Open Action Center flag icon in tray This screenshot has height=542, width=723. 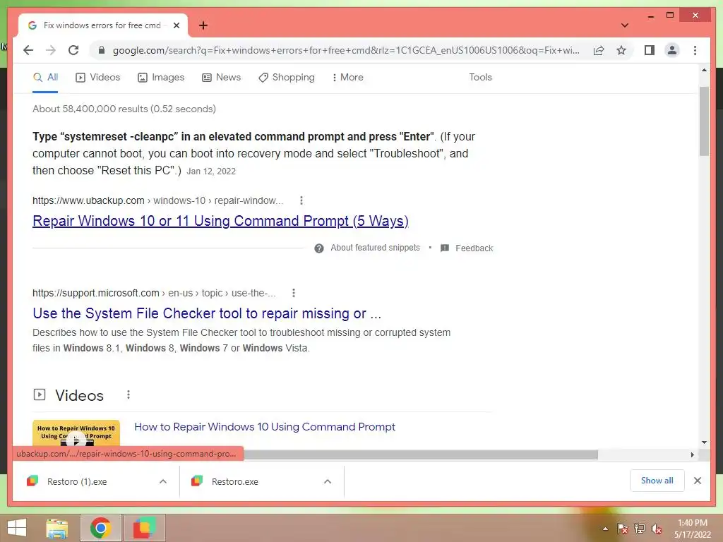point(622,529)
